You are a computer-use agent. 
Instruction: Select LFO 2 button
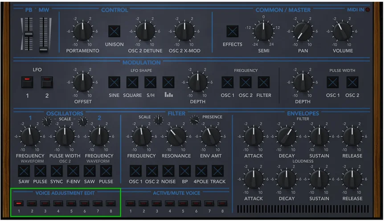pyautogui.click(x=47, y=82)
